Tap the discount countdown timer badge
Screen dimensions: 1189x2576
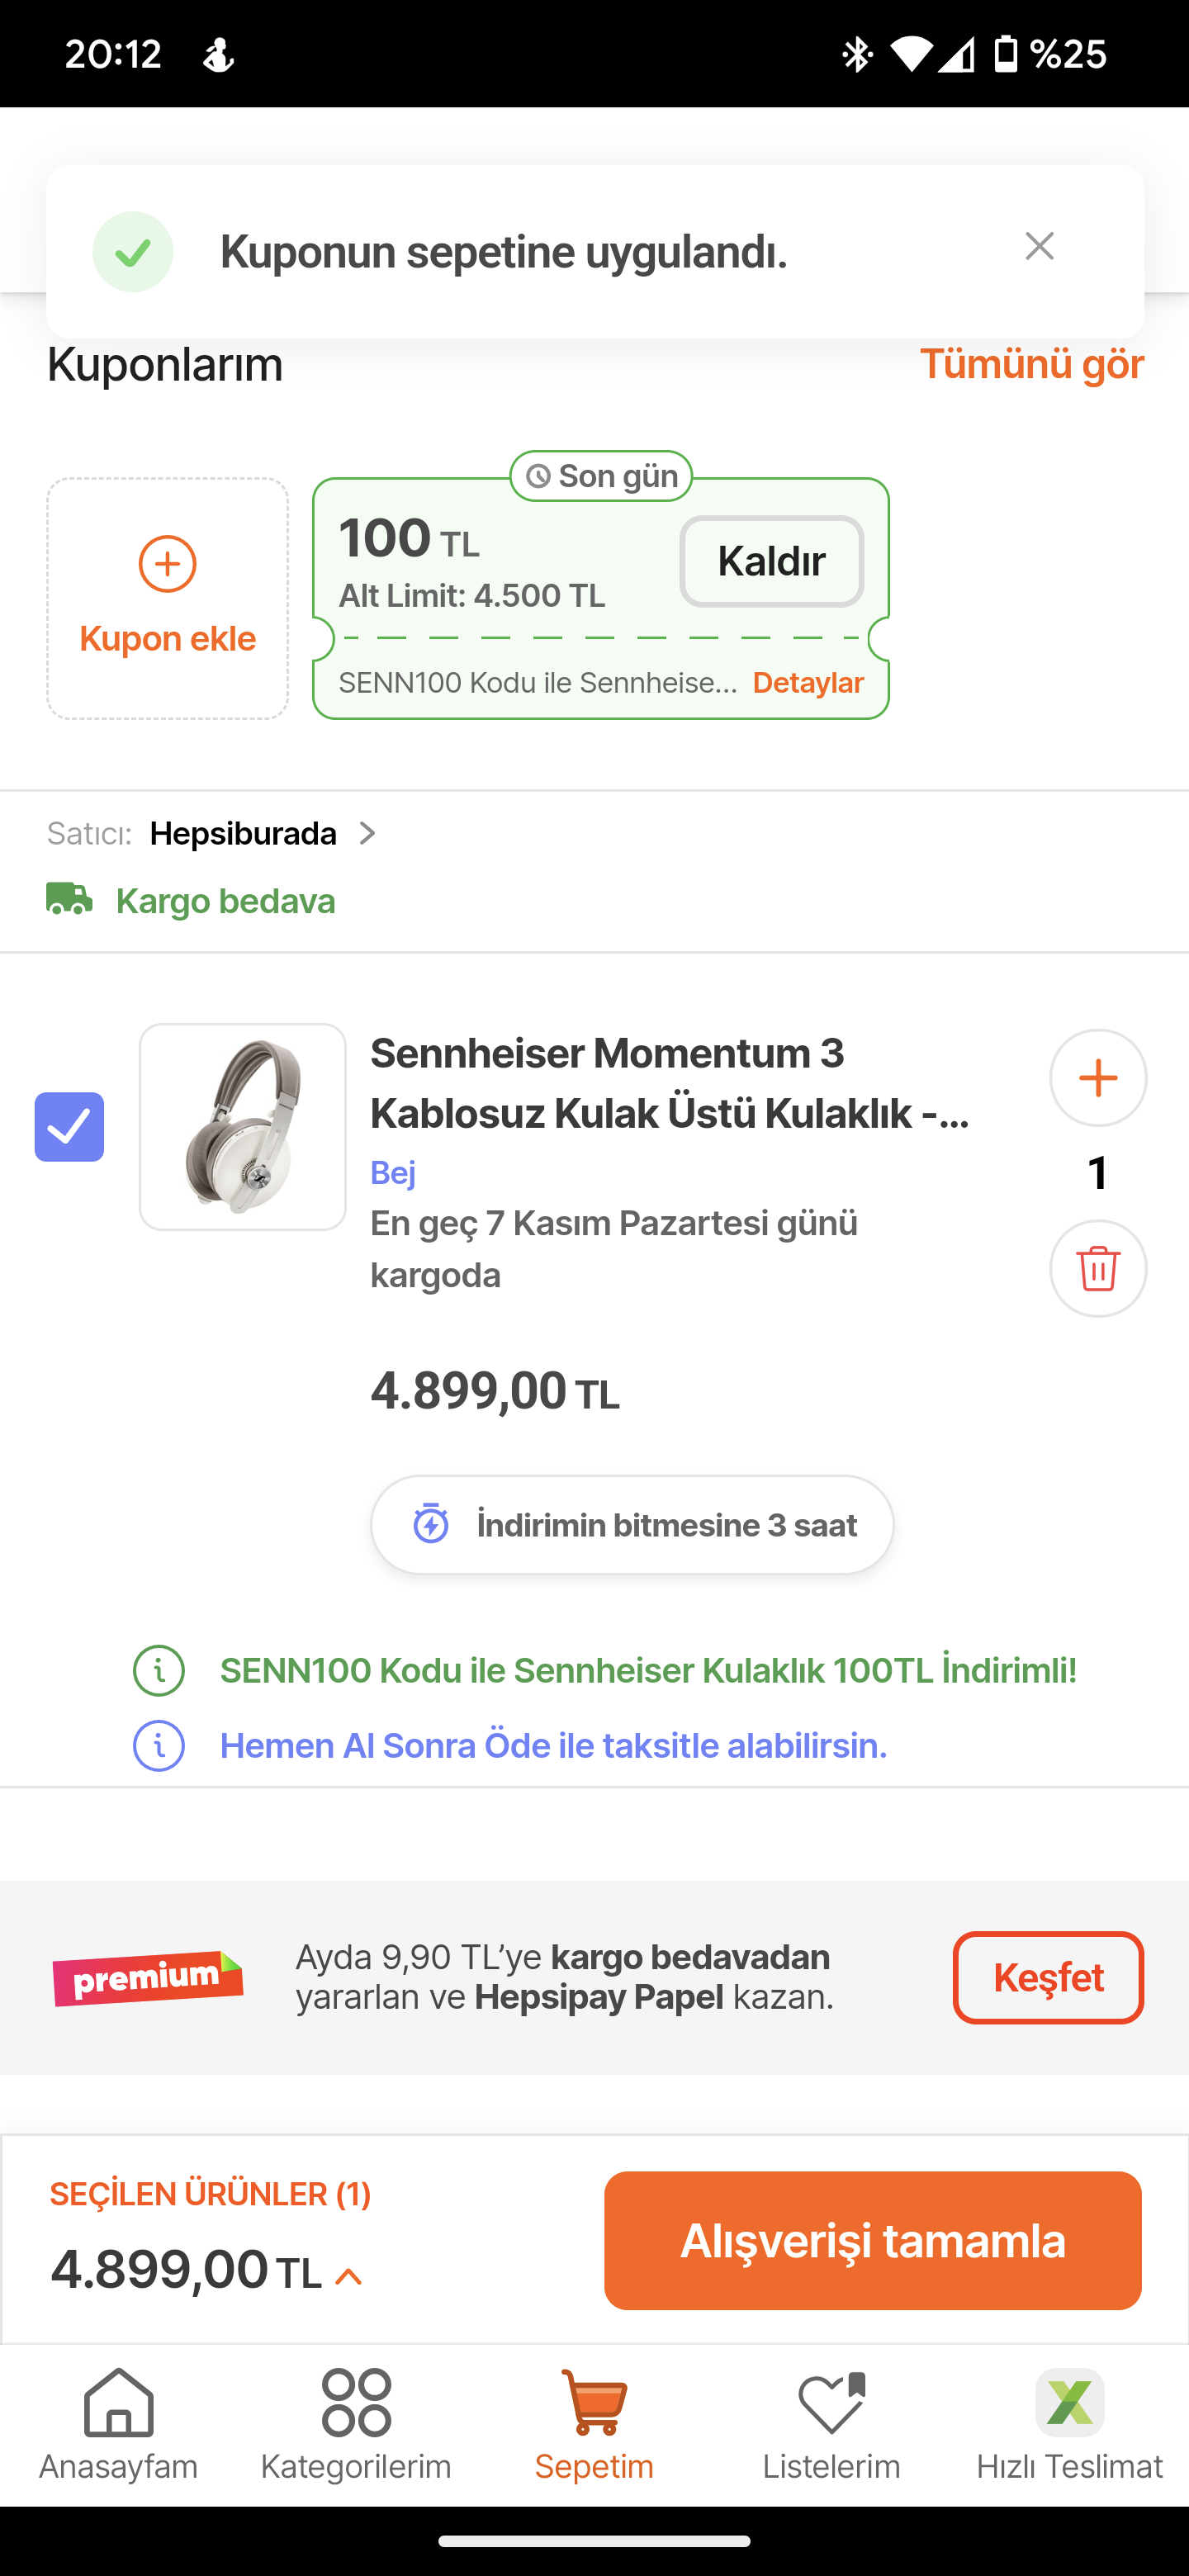click(x=632, y=1525)
